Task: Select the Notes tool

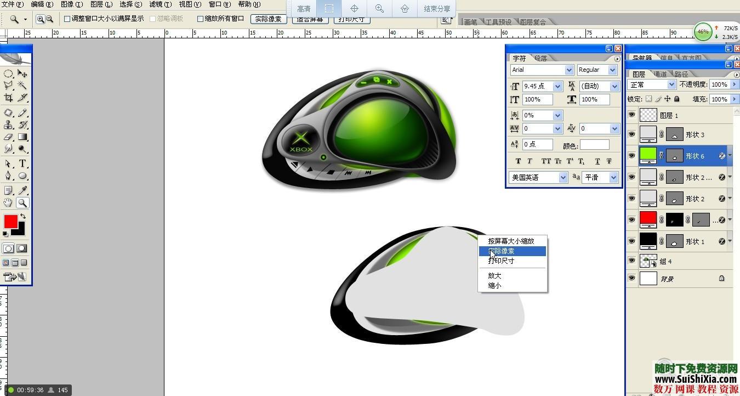Action: pos(8,190)
